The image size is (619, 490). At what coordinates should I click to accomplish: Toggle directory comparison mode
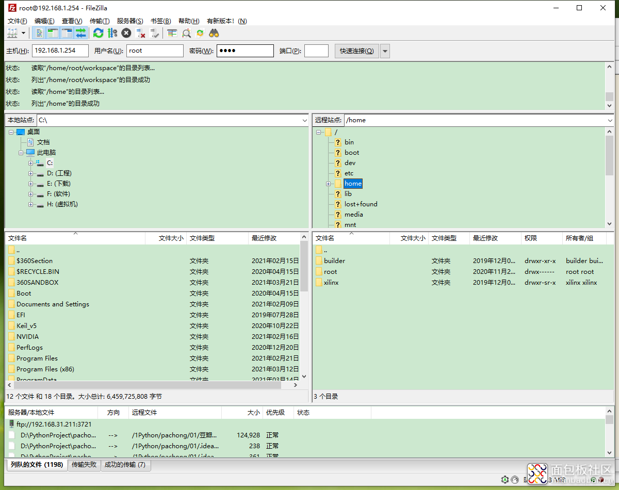186,33
